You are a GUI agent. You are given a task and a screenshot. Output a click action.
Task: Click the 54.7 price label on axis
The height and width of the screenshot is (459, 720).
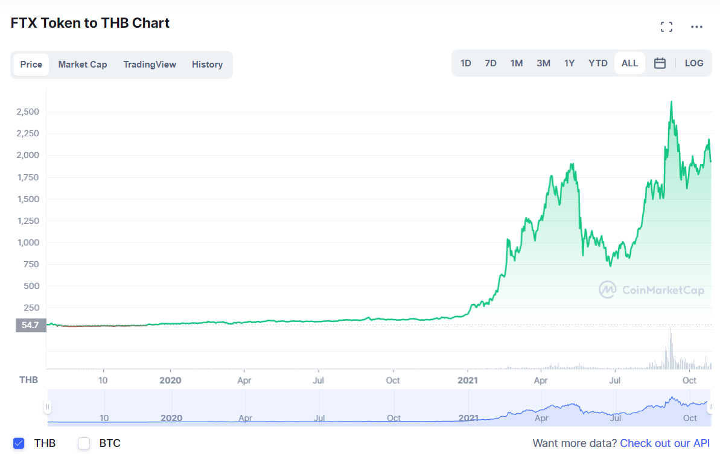tap(31, 325)
